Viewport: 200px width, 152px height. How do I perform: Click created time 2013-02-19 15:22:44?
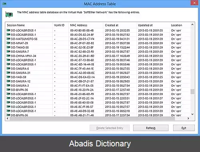click(x=117, y=47)
